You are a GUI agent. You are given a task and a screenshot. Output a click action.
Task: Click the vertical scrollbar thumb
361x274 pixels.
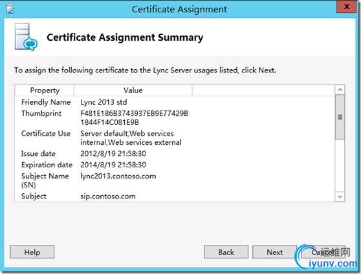[340, 117]
